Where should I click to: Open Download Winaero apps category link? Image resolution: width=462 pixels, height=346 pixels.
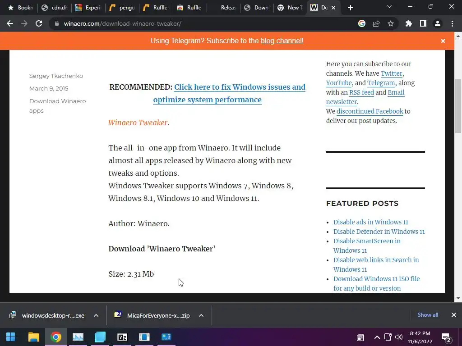[x=57, y=106]
